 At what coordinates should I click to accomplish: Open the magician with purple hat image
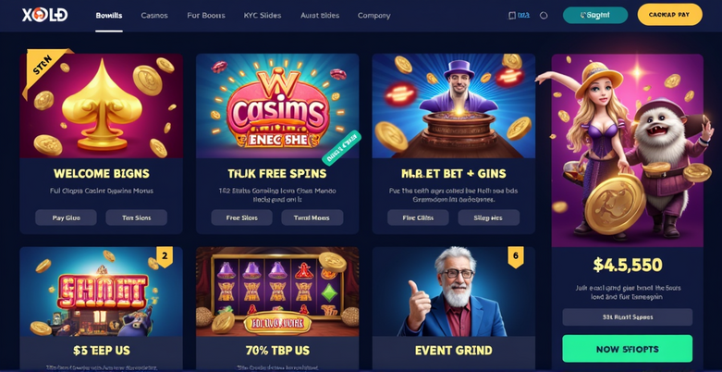[454, 105]
